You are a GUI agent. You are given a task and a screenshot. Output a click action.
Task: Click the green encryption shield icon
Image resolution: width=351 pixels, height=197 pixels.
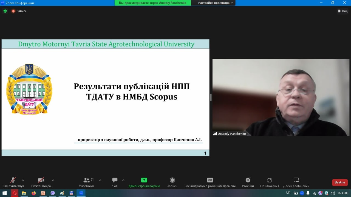tap(5, 11)
